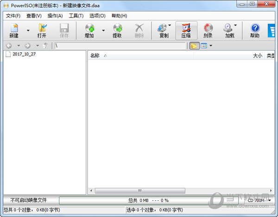This screenshot has width=278, height=217.
Task: Click the horizontal scrollbar thumb
Action: [140, 191]
